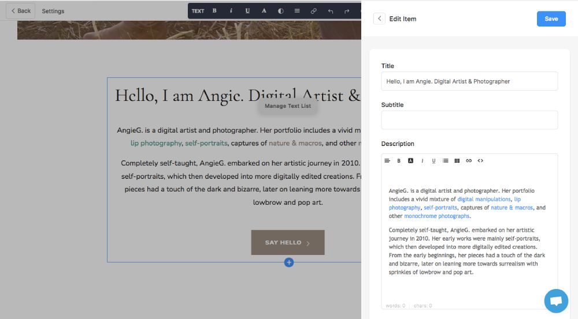The width and height of the screenshot is (578, 319).
Task: Open paragraph alignment in description editor
Action: [x=387, y=161]
